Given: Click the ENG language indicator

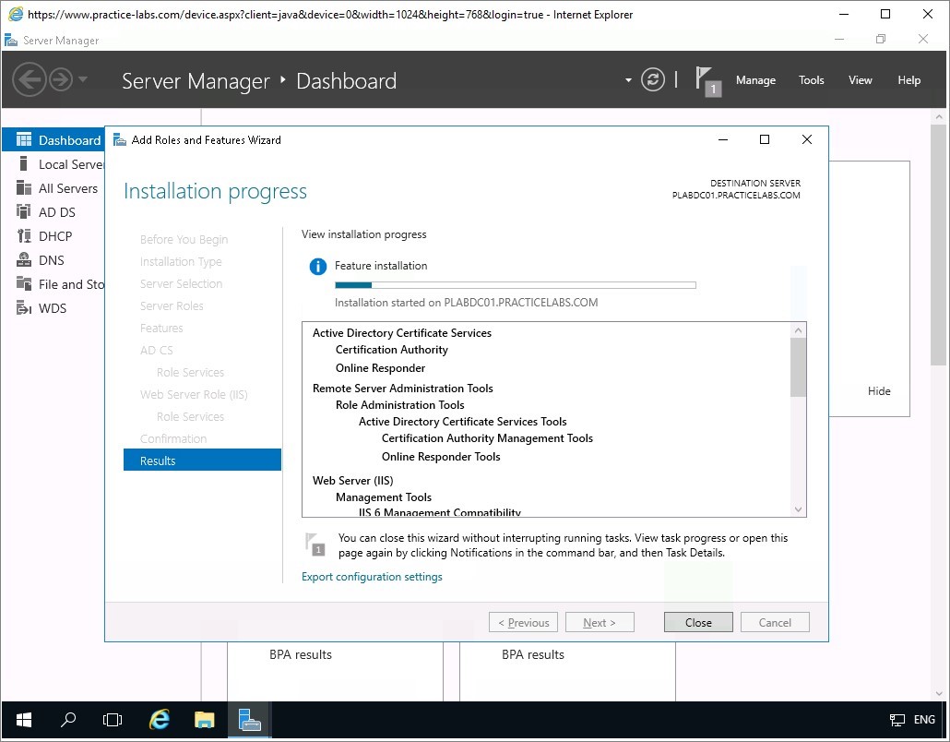Looking at the screenshot, I should tap(924, 720).
